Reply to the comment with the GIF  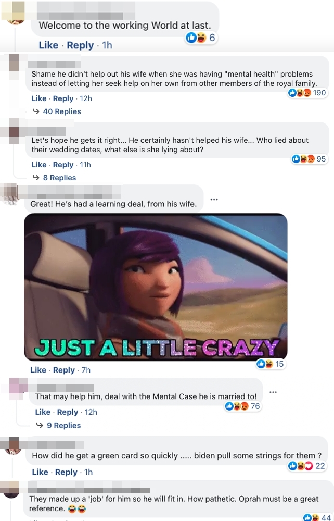[x=63, y=370]
